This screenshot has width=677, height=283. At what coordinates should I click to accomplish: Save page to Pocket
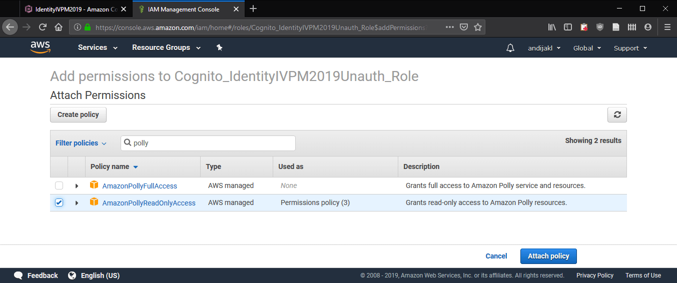pos(464,27)
